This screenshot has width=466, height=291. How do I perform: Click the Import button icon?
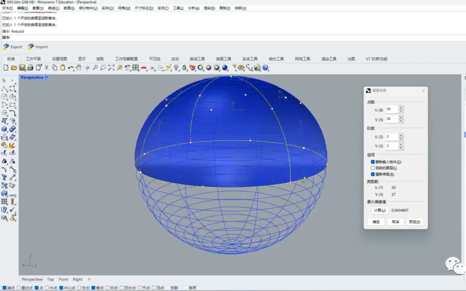pos(31,47)
